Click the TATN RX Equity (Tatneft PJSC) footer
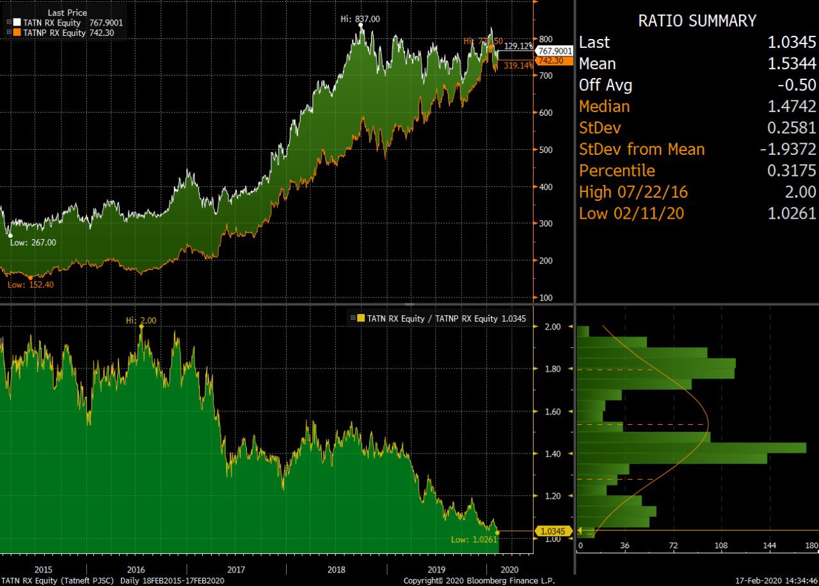Screen dimensions: 819x586 [58, 581]
